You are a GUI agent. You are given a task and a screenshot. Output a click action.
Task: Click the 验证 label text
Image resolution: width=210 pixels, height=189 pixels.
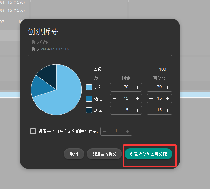(x=98, y=99)
